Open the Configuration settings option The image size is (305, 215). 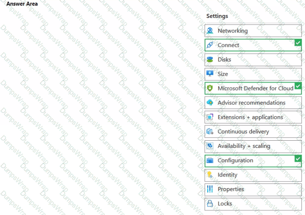(x=235, y=160)
